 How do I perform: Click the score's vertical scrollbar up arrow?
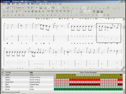click(x=124, y=19)
